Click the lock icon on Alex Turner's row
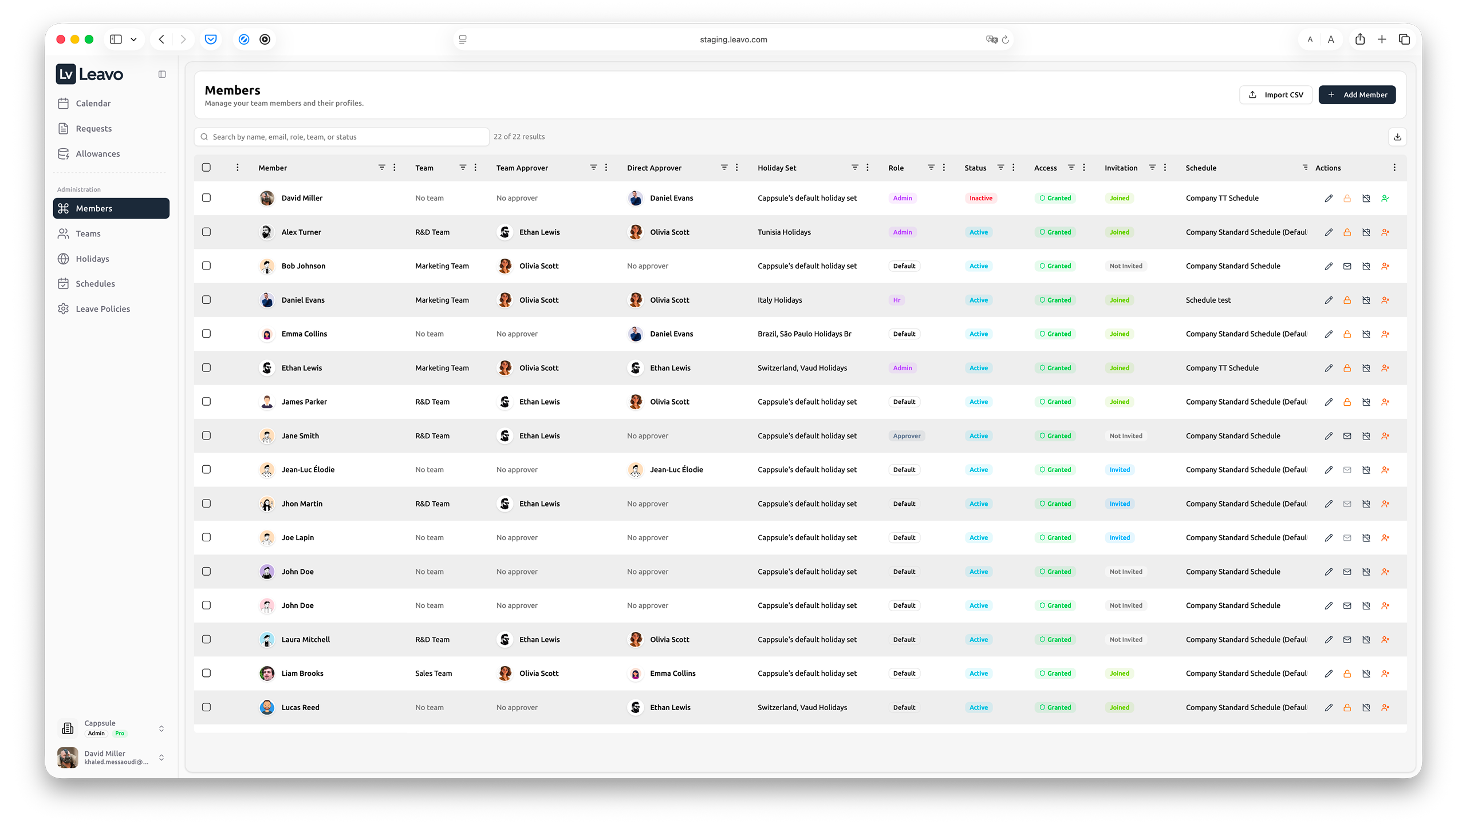 pyautogui.click(x=1347, y=232)
